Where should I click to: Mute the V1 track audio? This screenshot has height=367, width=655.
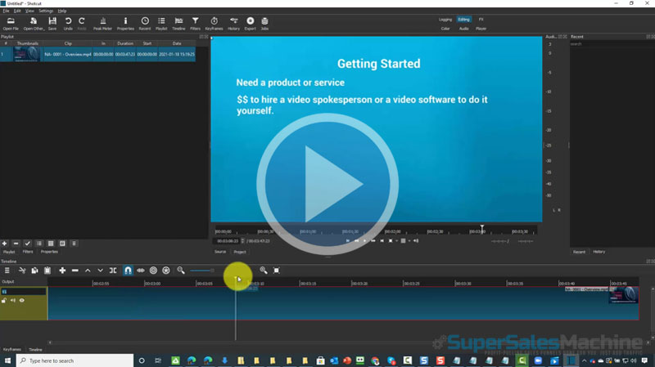[x=13, y=301]
